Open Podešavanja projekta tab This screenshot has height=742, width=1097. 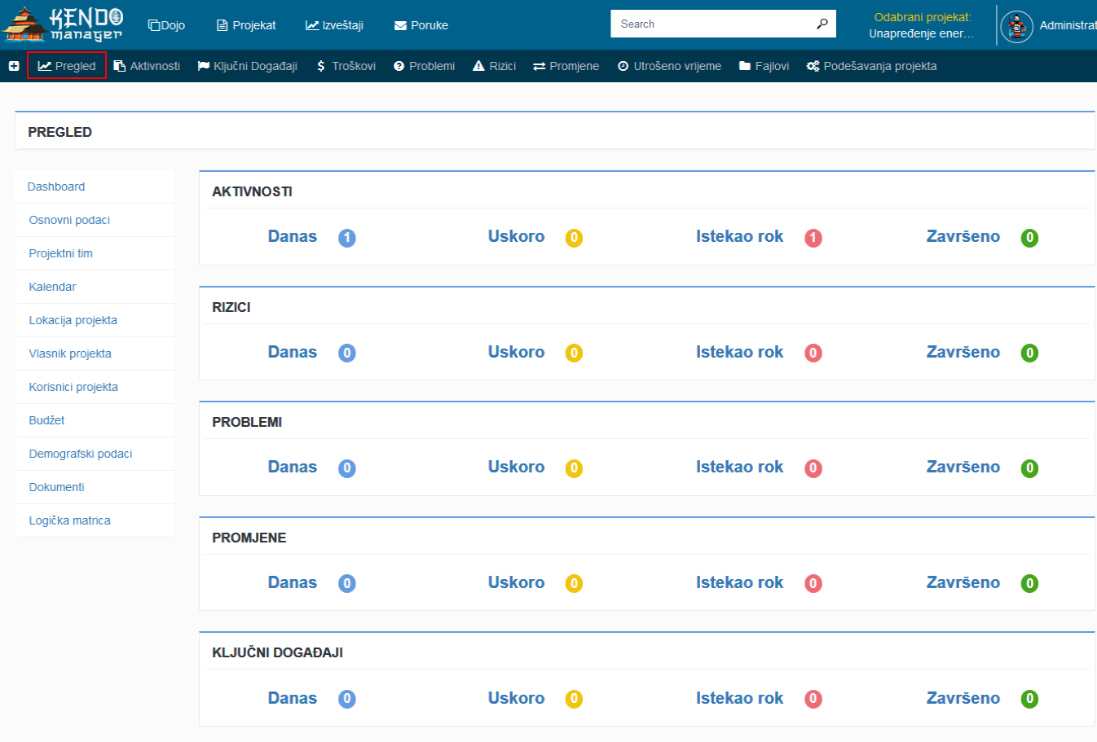click(x=871, y=66)
